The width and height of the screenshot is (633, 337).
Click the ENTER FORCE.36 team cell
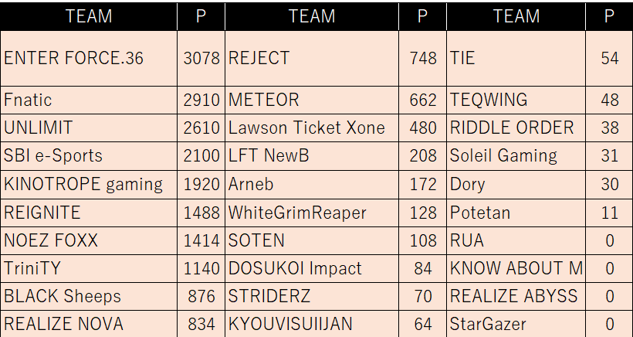pos(74,58)
